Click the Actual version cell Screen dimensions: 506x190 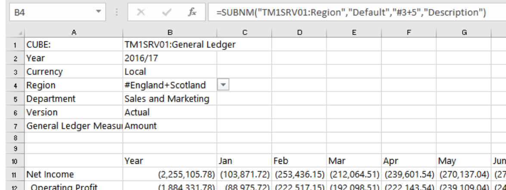170,112
